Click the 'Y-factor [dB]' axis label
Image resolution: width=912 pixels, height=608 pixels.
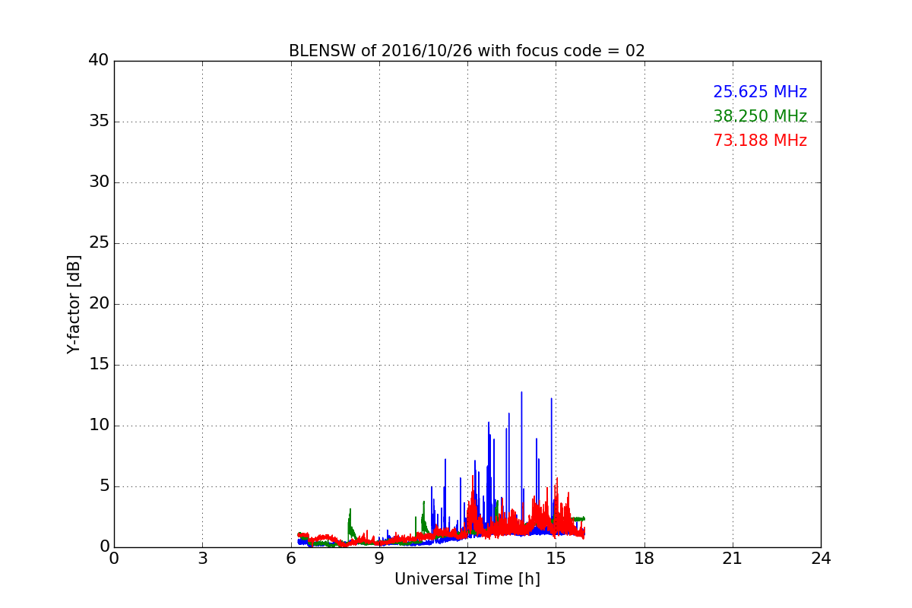[74, 304]
